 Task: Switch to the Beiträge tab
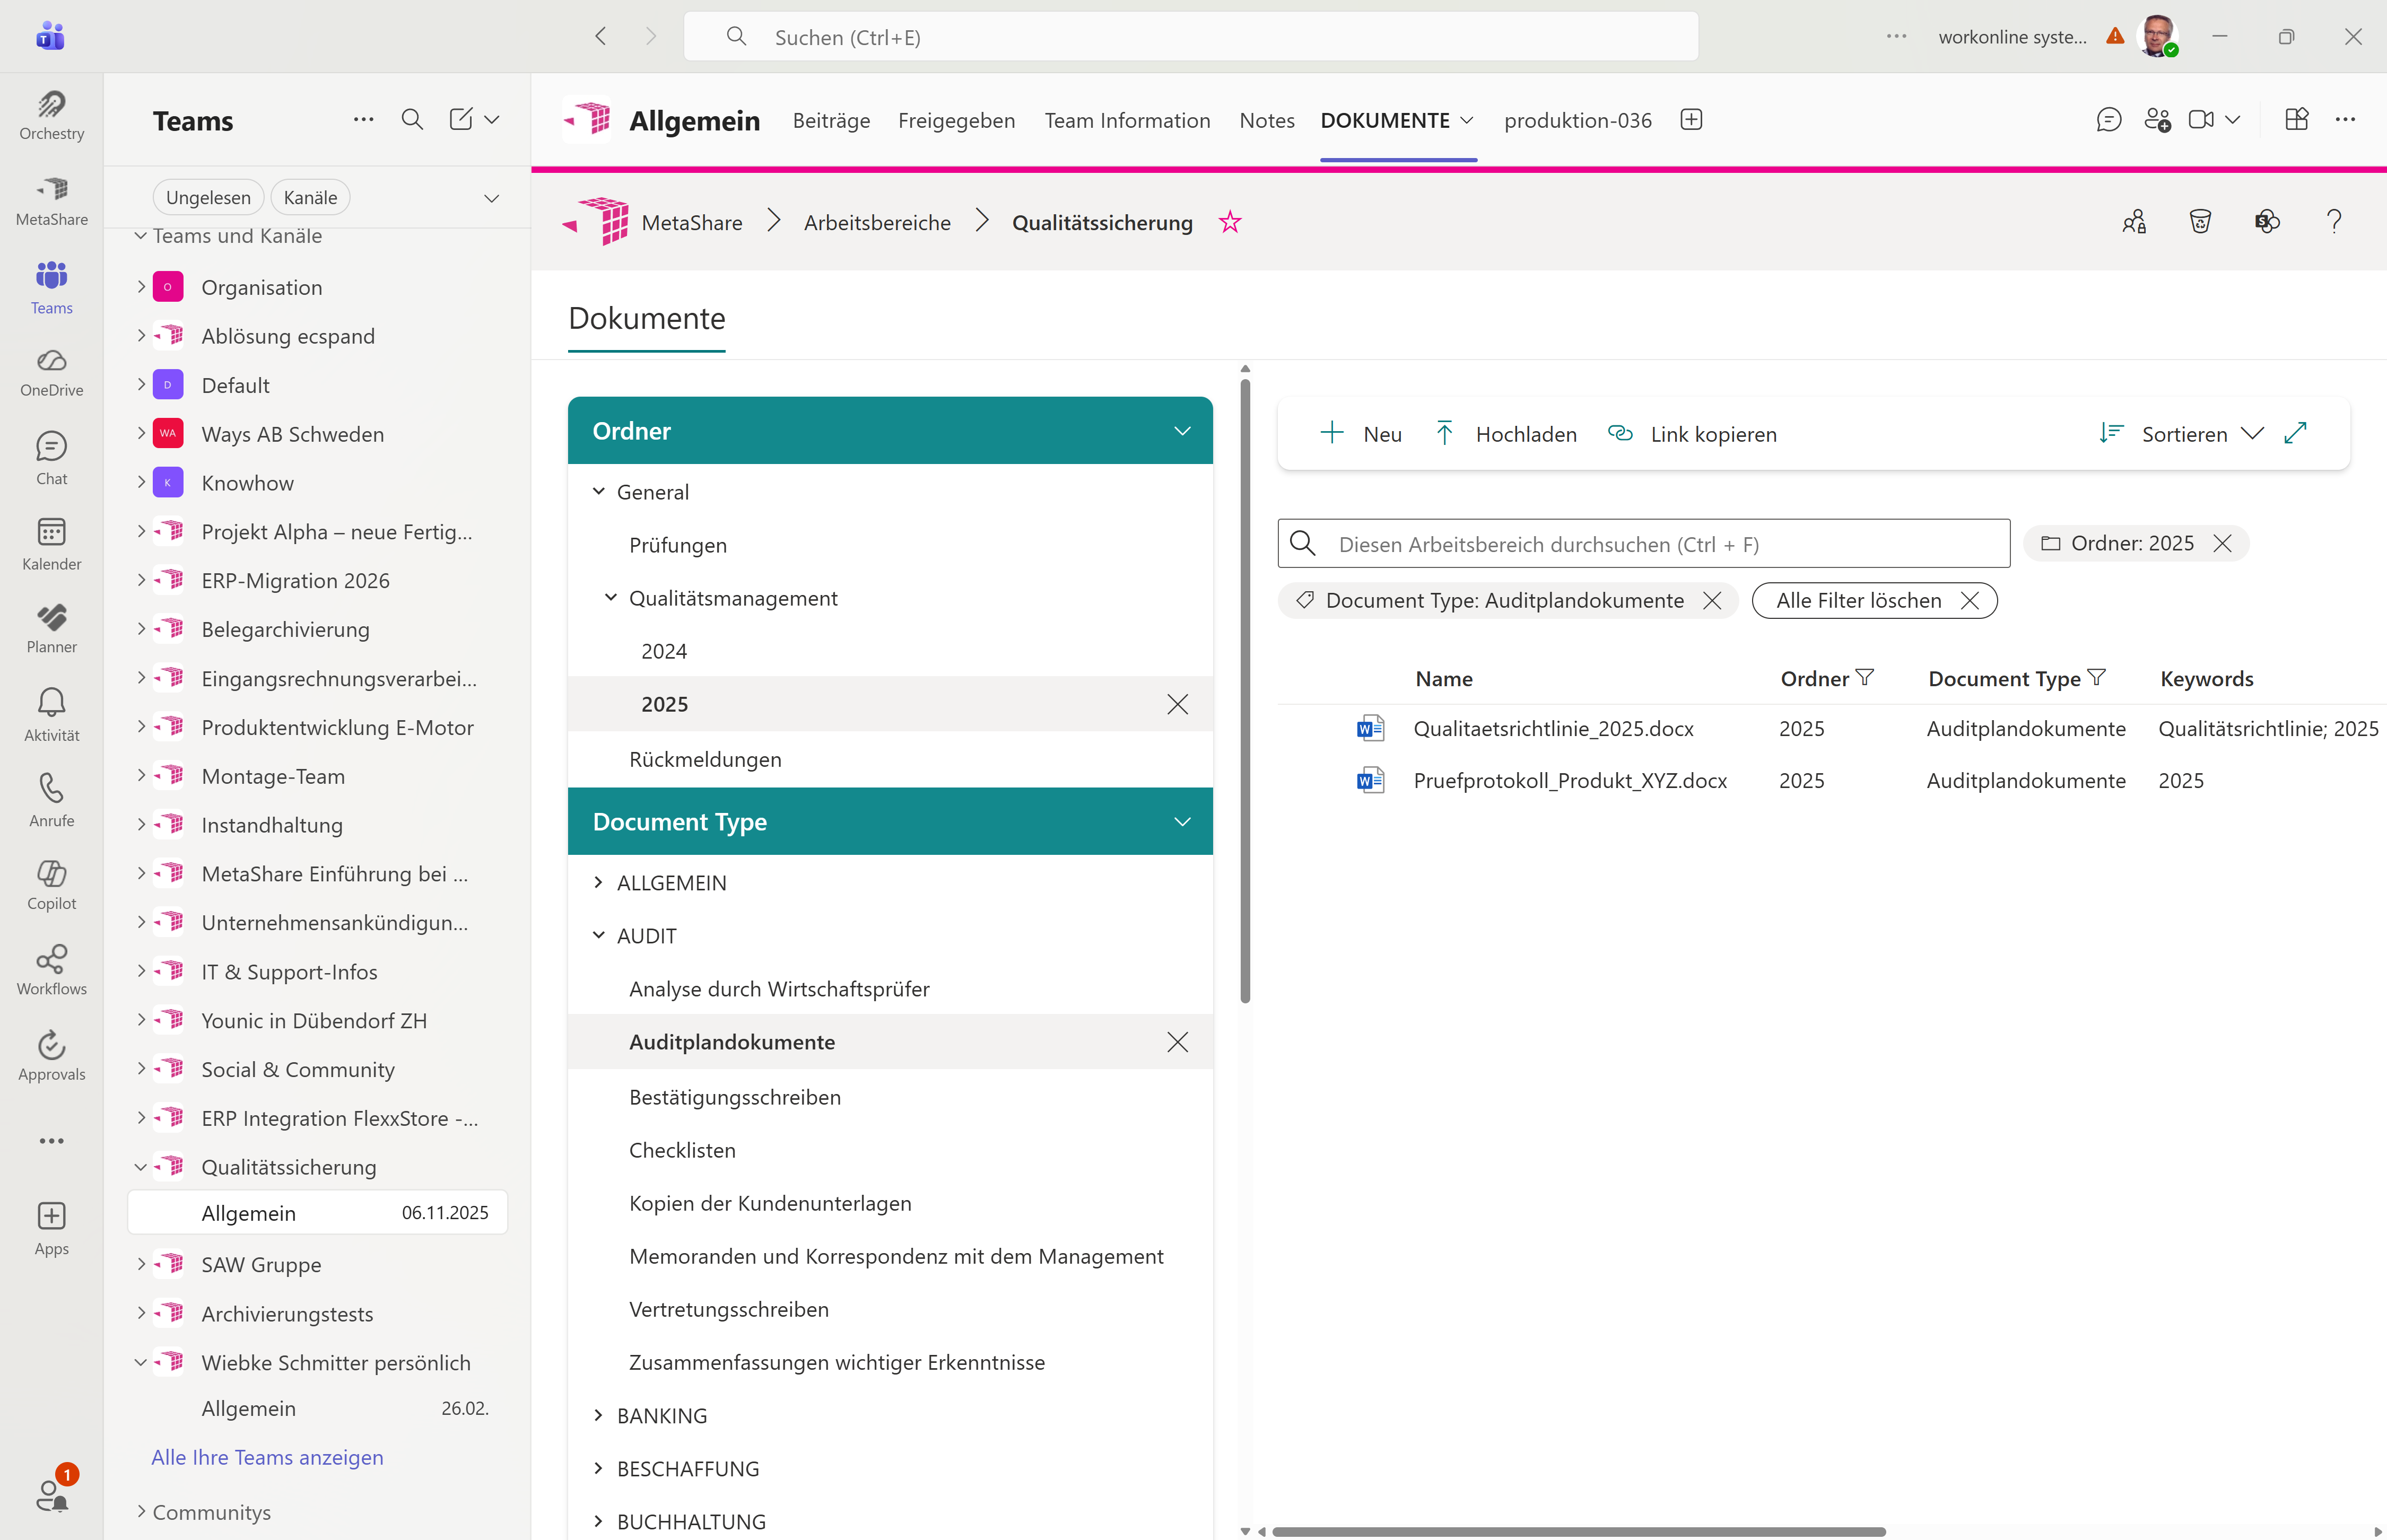(831, 120)
